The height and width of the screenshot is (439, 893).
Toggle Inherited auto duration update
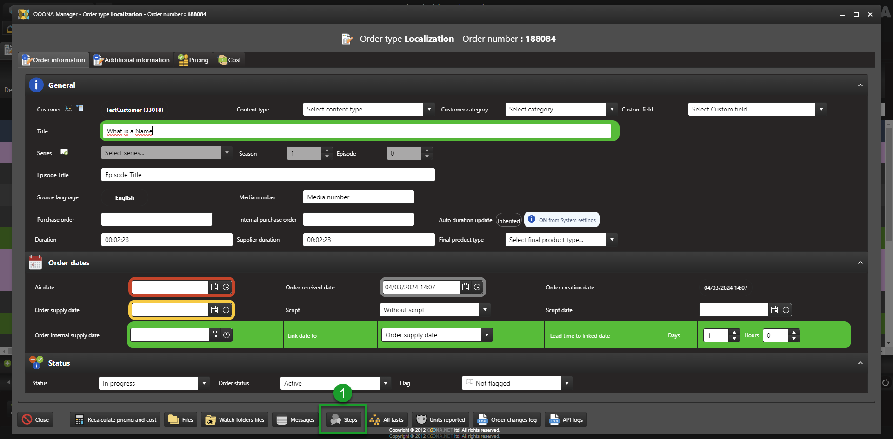click(x=508, y=221)
